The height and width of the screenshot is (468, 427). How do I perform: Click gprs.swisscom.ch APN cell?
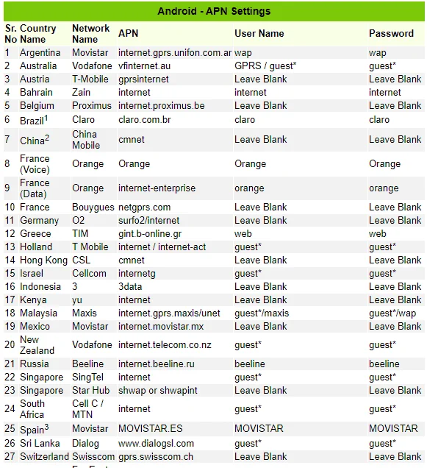click(x=156, y=457)
